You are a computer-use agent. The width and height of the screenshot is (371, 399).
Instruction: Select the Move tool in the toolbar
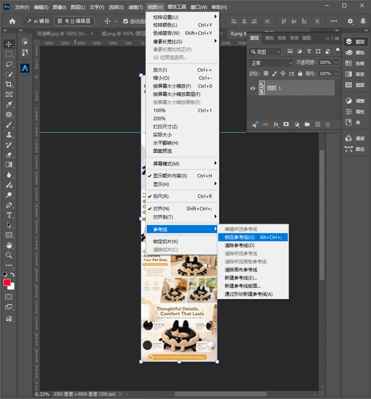click(x=9, y=44)
